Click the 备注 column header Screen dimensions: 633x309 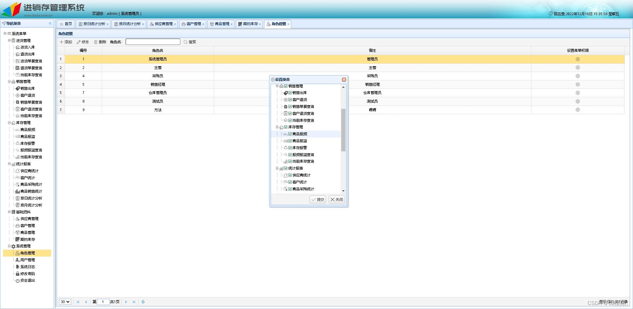tap(373, 50)
